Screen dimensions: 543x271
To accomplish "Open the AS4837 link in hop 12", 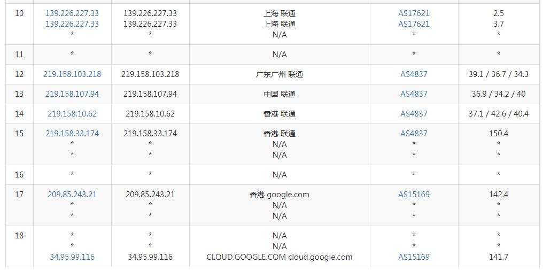I will (x=414, y=74).
